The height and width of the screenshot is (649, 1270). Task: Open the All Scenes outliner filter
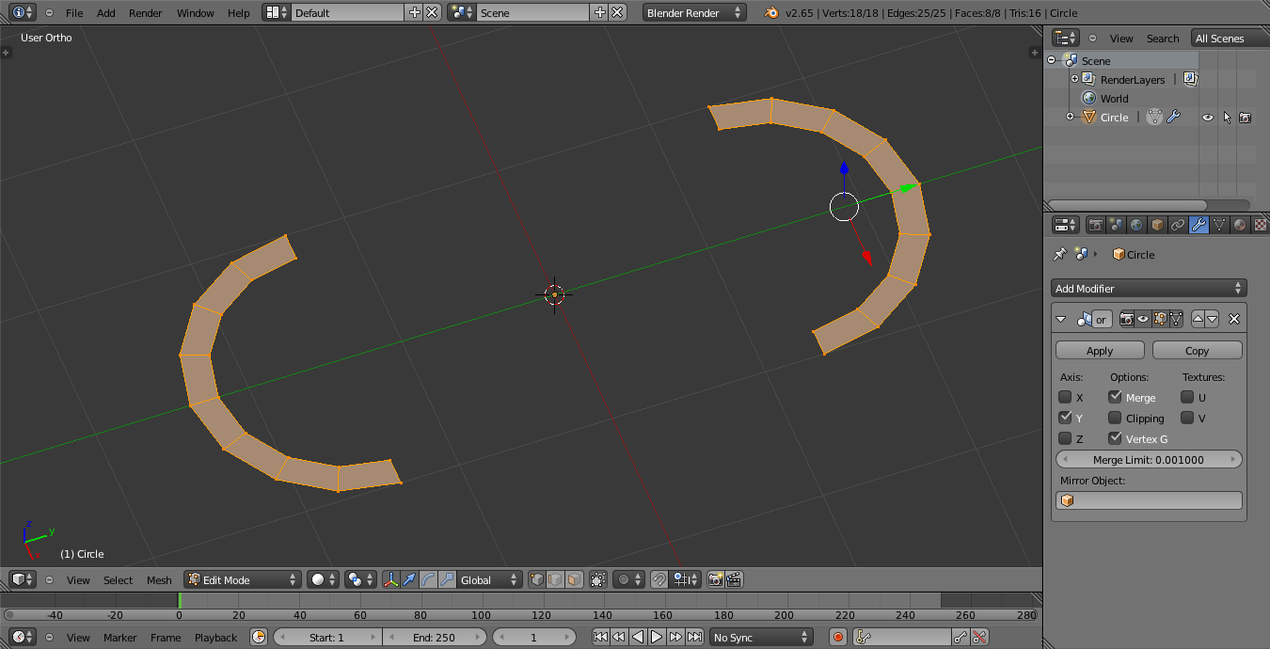(x=1230, y=38)
